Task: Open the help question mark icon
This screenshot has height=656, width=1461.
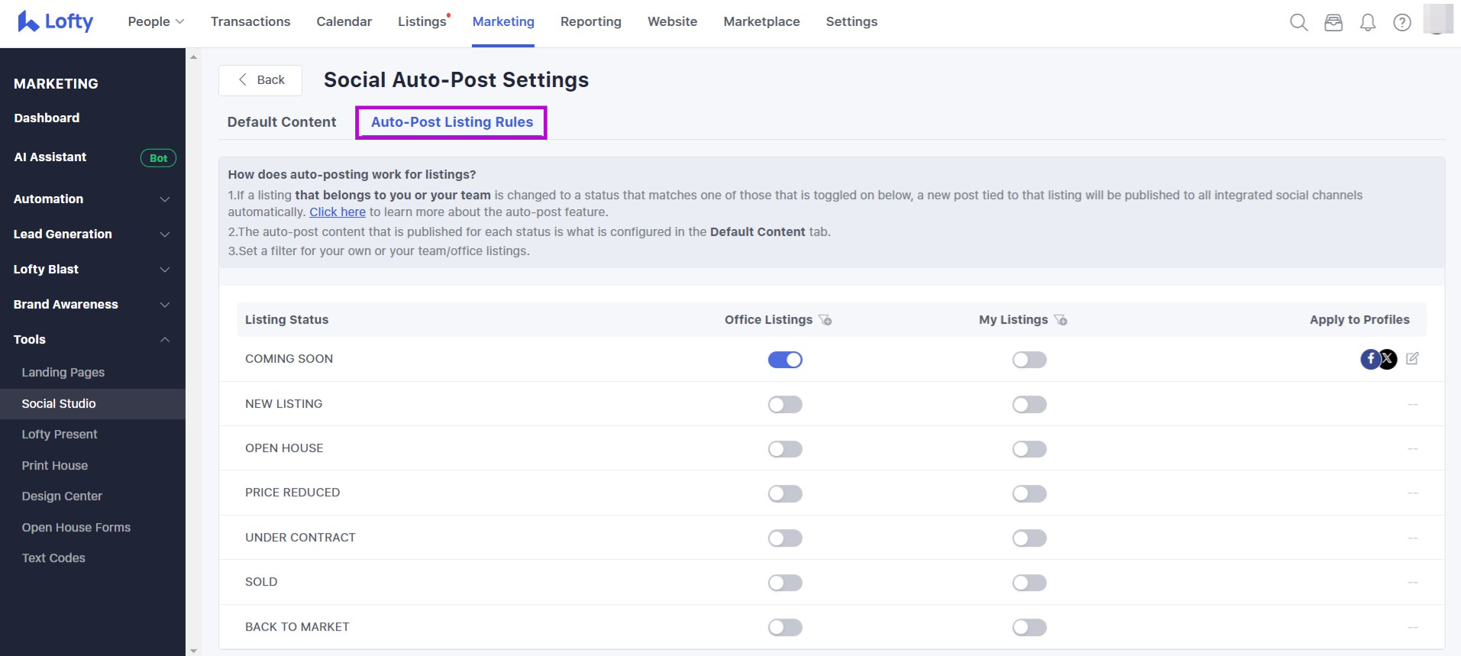Action: pos(1402,22)
